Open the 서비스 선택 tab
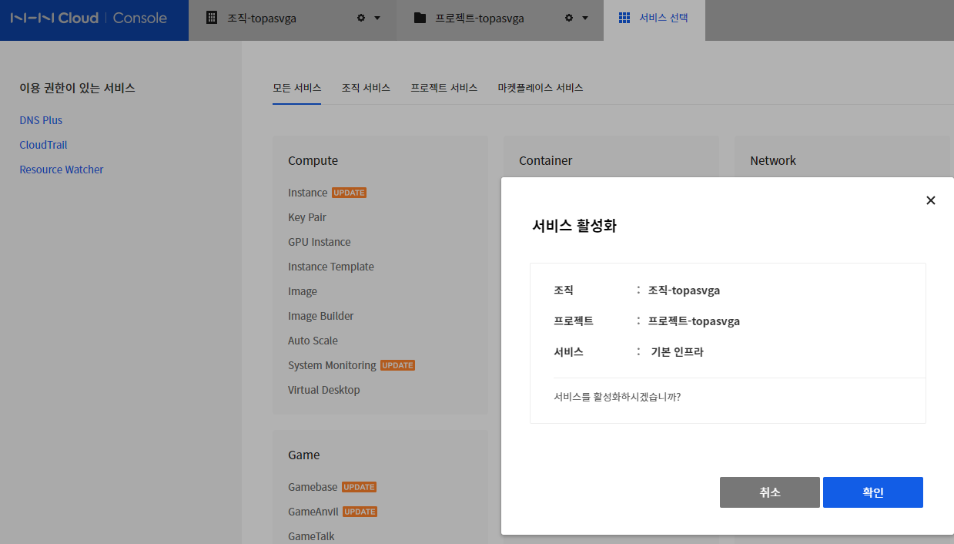This screenshot has height=544, width=954. point(654,20)
